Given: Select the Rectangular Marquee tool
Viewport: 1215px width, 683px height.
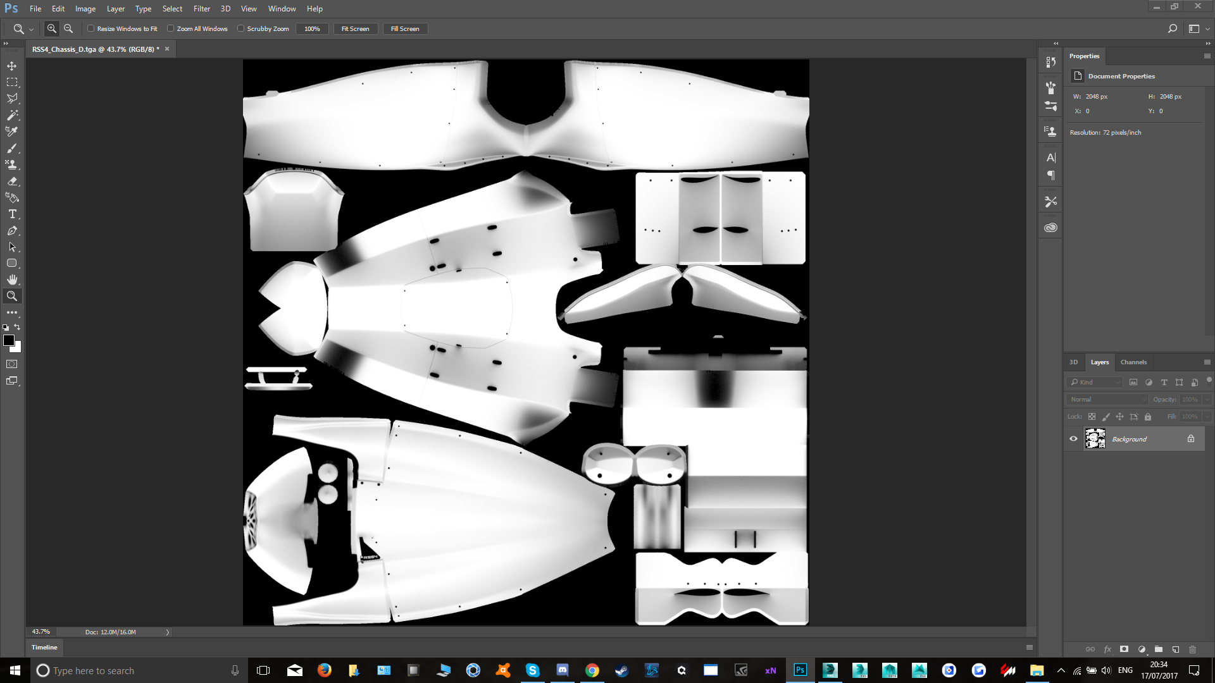Looking at the screenshot, I should (12, 82).
